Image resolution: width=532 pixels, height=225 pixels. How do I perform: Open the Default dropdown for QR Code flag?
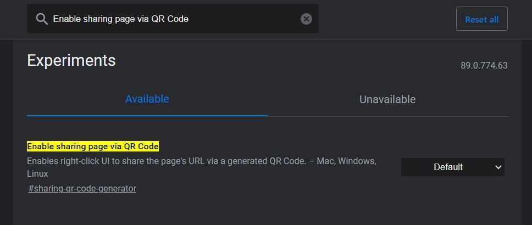tap(448, 167)
